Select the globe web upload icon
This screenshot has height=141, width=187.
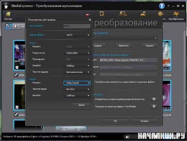161,14
